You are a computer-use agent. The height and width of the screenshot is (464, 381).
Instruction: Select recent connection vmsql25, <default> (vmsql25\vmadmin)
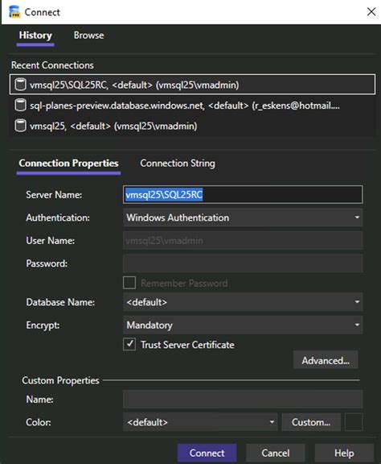coord(193,126)
